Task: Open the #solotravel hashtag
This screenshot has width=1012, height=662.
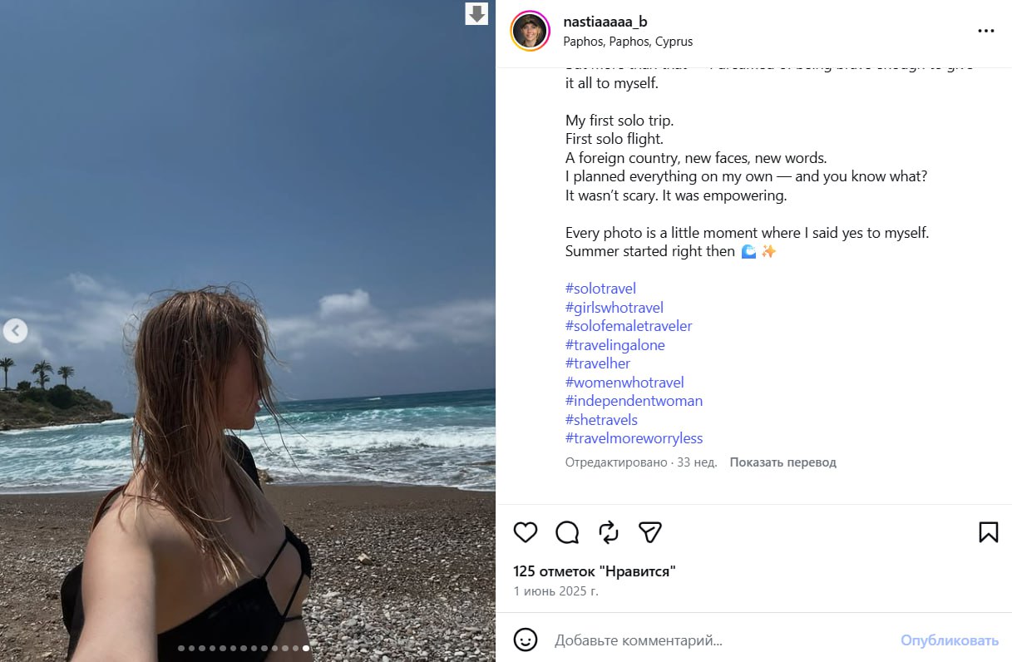Action: pyautogui.click(x=600, y=289)
